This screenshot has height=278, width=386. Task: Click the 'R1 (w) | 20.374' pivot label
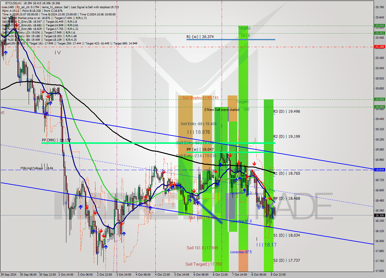(x=200, y=37)
